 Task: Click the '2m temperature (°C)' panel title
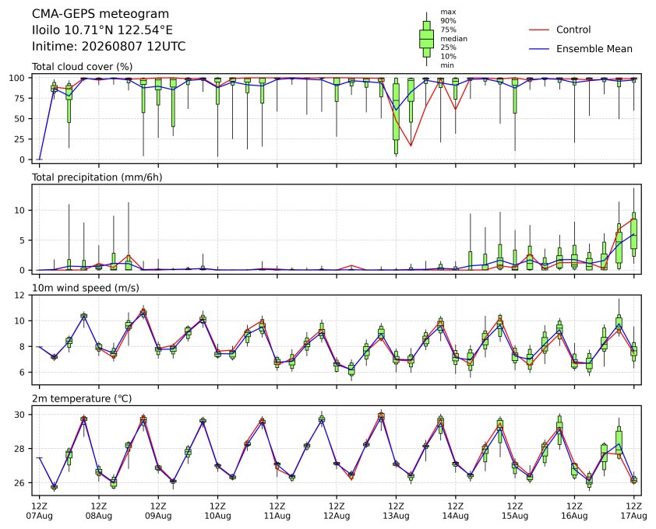point(82,398)
